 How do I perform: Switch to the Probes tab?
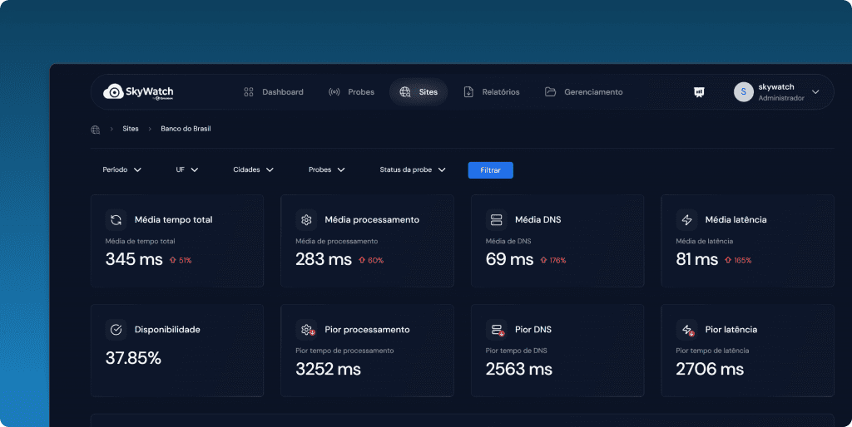[352, 92]
